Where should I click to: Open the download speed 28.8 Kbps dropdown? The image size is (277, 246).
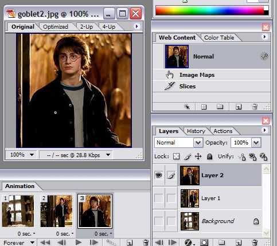click(108, 155)
